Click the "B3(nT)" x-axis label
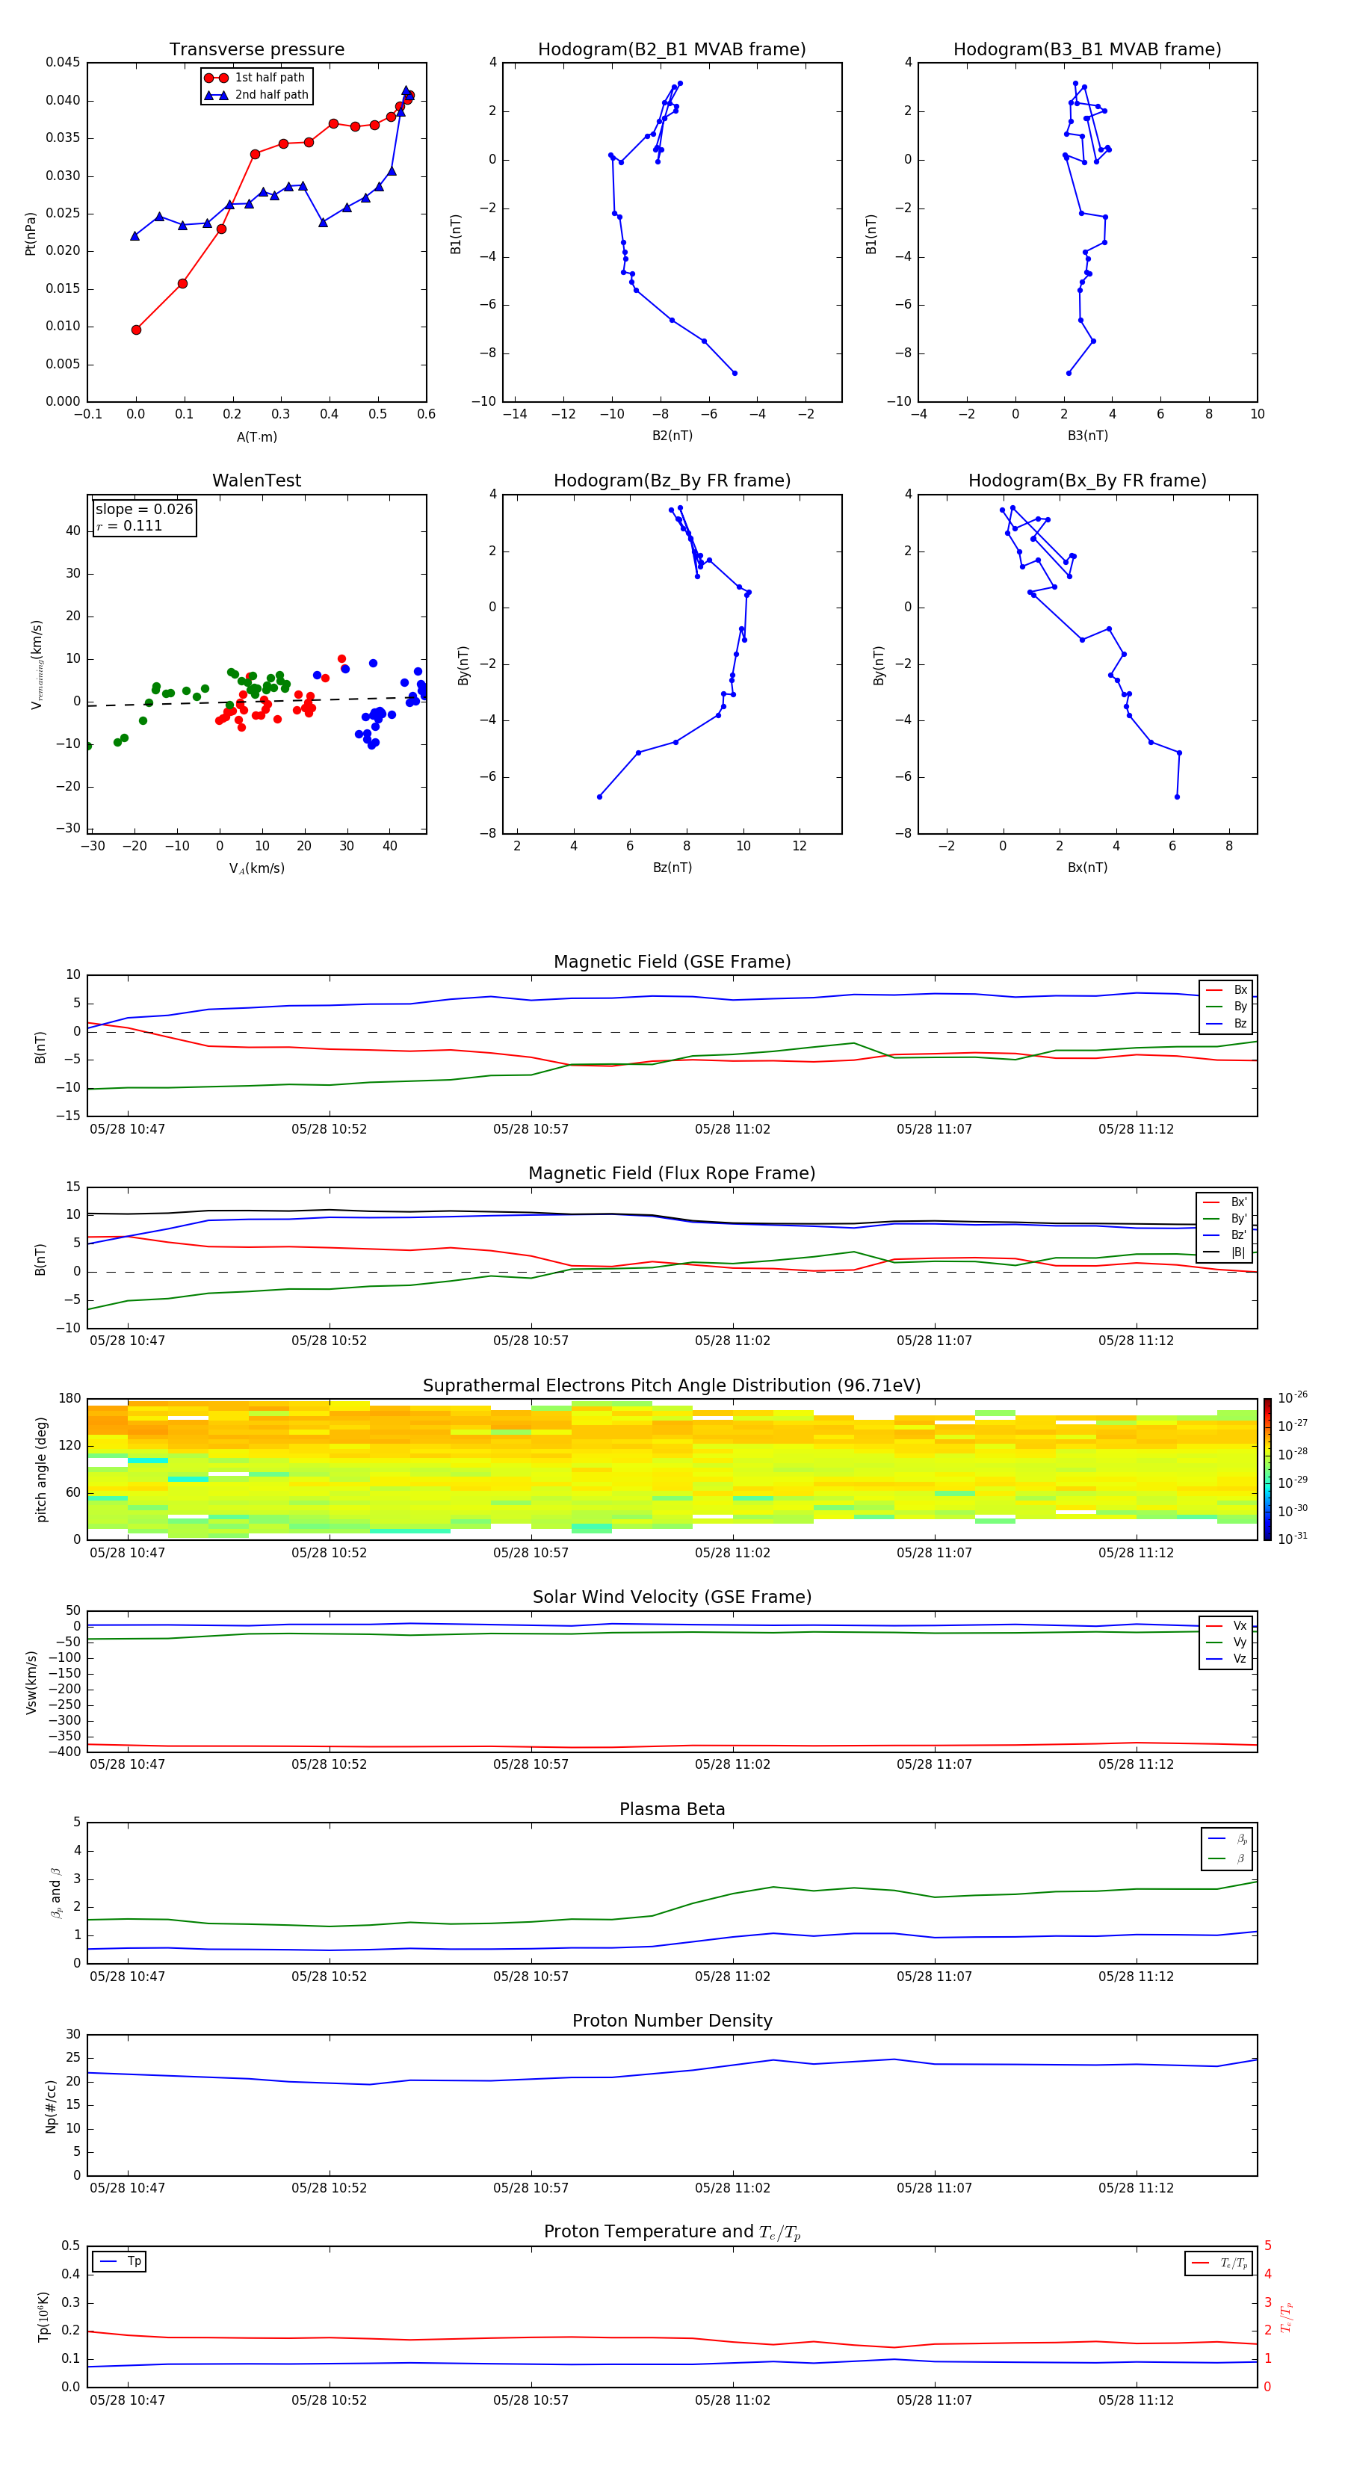The height and width of the screenshot is (2466, 1345). click(x=1087, y=436)
